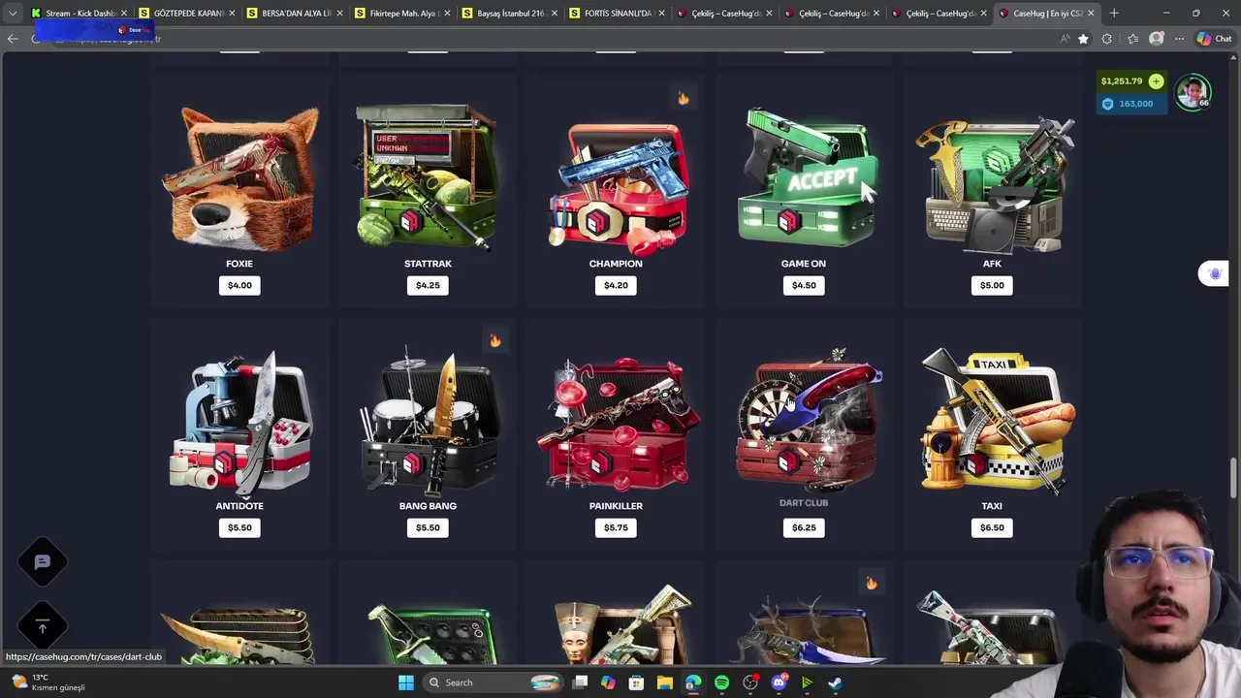Click the $6.50 price button under TAXI
Viewport: 1241px width, 698px height.
pyautogui.click(x=992, y=527)
